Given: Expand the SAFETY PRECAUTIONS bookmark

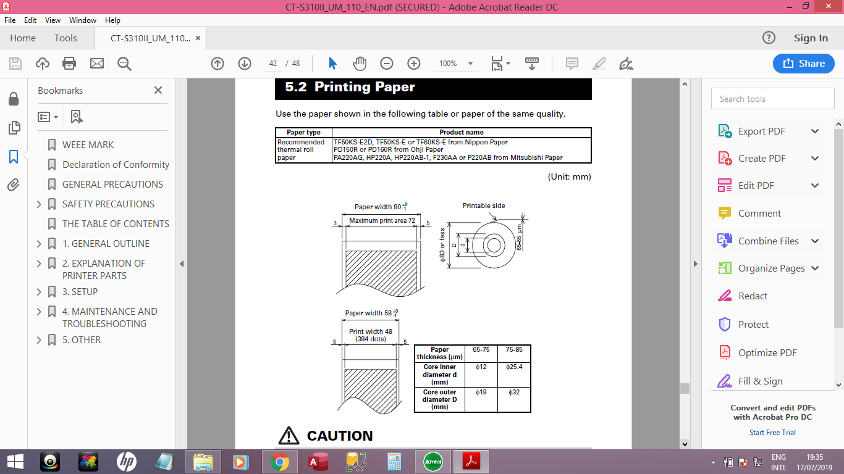Looking at the screenshot, I should pos(40,204).
